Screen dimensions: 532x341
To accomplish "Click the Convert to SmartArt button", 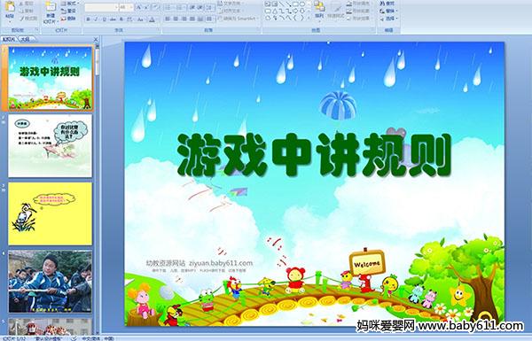I will [x=237, y=19].
